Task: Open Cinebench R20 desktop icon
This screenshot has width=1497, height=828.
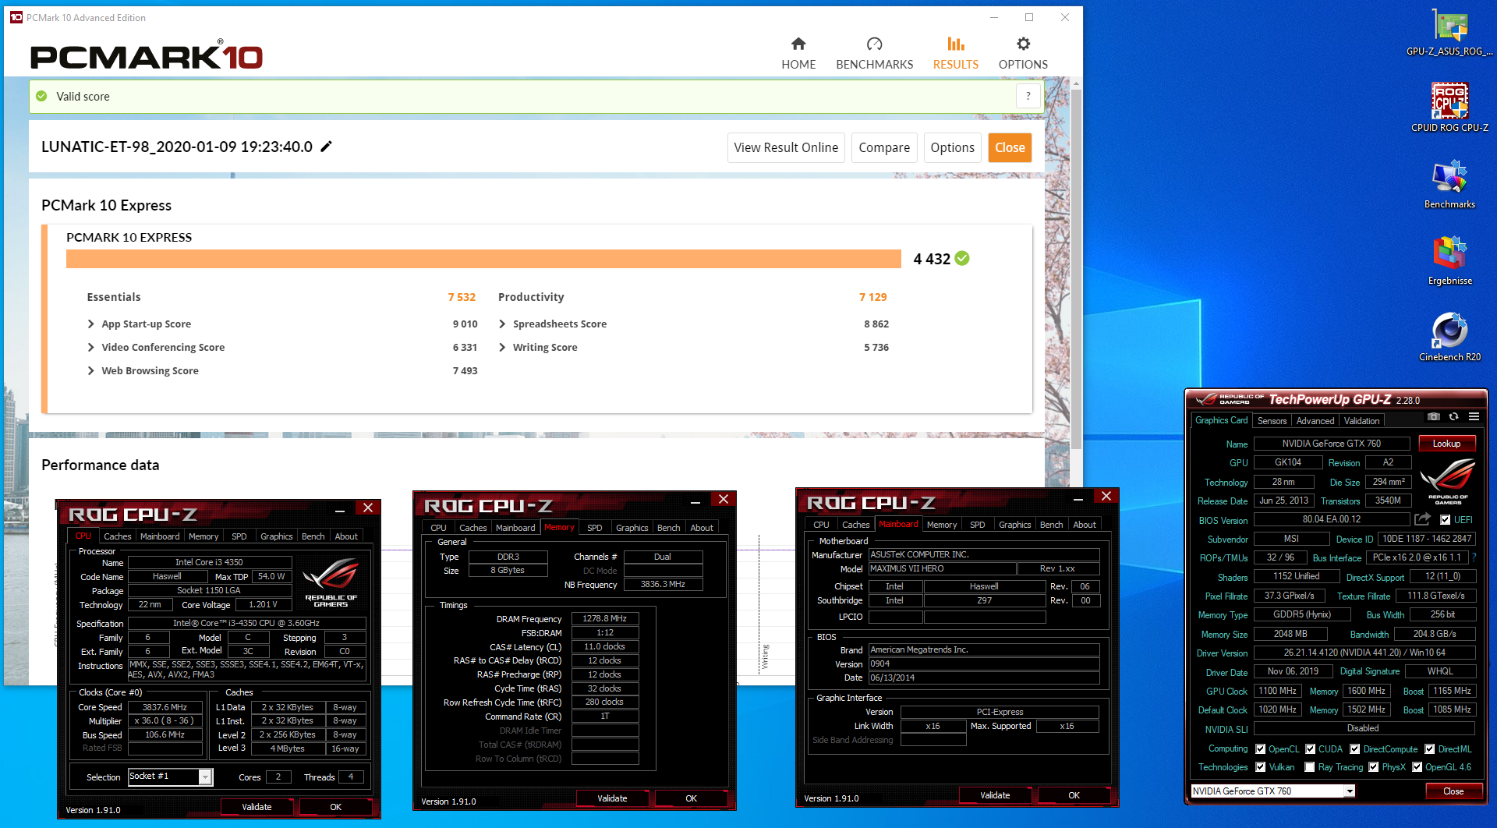Action: click(x=1449, y=337)
